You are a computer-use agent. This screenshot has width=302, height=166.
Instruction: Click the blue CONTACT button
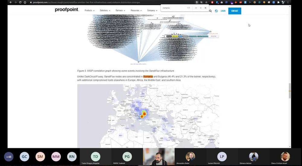pos(235,11)
